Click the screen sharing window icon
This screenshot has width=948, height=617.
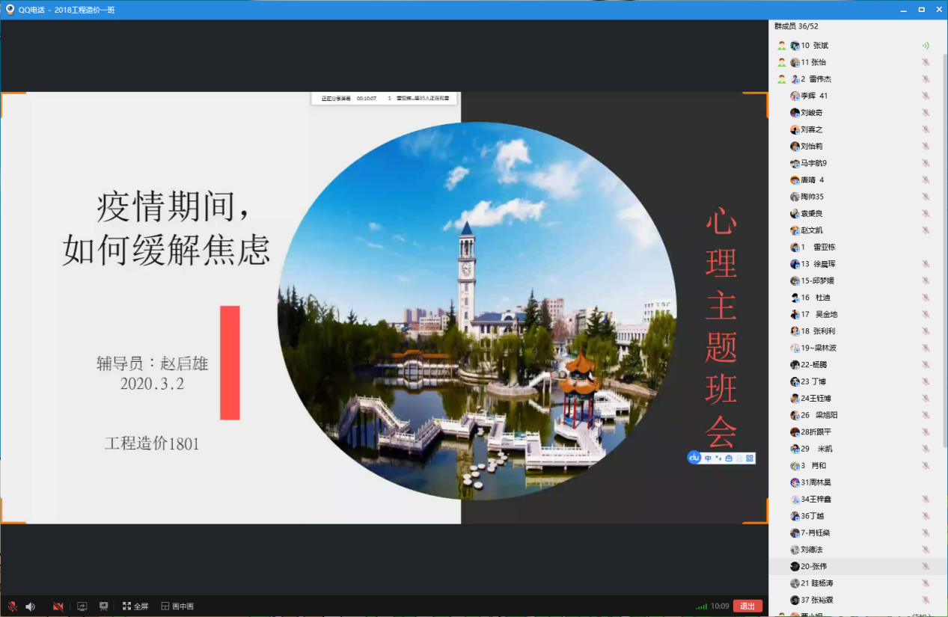click(81, 606)
